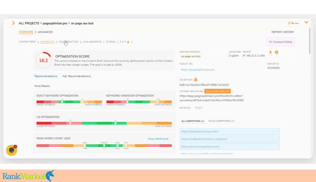
Task: Open the chat widget bubble
Action: tap(11, 150)
